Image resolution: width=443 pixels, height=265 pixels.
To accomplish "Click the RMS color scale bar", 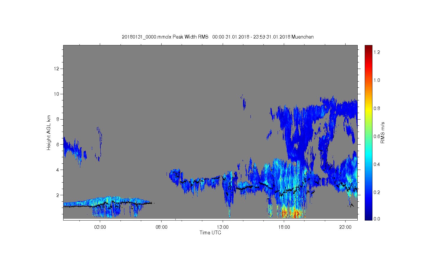I will coord(368,132).
